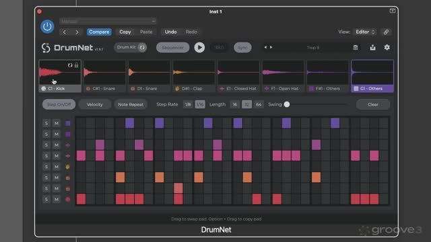Toggle the Compare button
Image resolution: width=431 pixels, height=242 pixels.
[x=99, y=32]
